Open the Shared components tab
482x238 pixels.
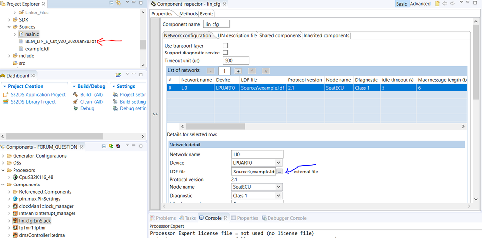pos(280,36)
